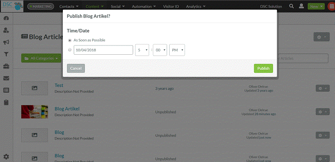Click the Blog Artikel thumbnail image
Screen dimensions: 335x162
[x=35, y=112]
